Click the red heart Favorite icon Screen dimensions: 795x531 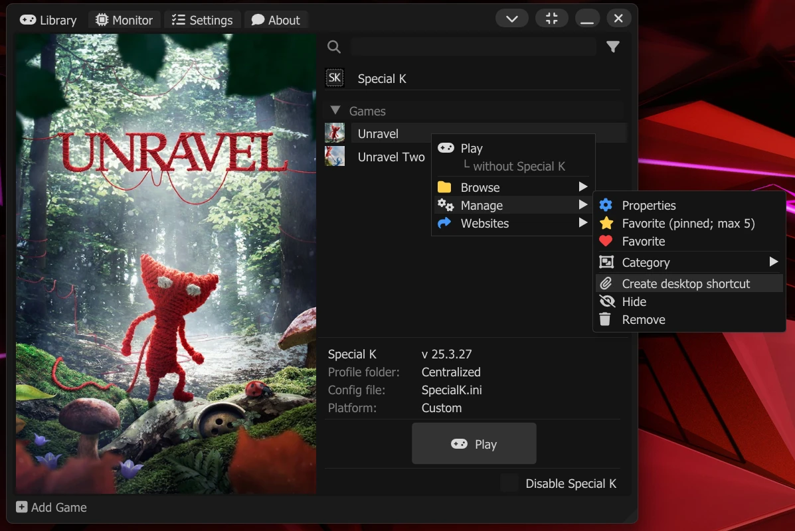606,241
